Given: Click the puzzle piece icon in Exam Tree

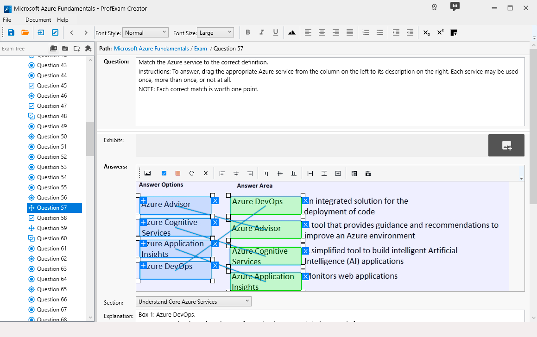Looking at the screenshot, I should pos(88,49).
